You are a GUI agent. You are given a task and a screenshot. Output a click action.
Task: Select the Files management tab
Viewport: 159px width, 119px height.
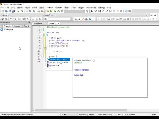click(x=25, y=26)
